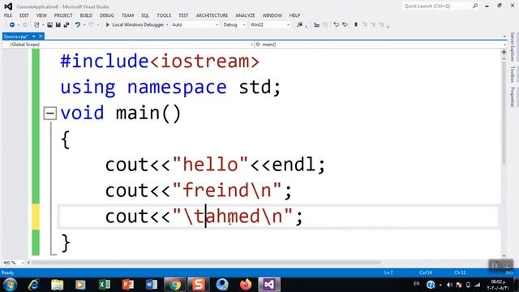Open the BUILD menu
Screen dimensions: 519x292
coord(86,15)
